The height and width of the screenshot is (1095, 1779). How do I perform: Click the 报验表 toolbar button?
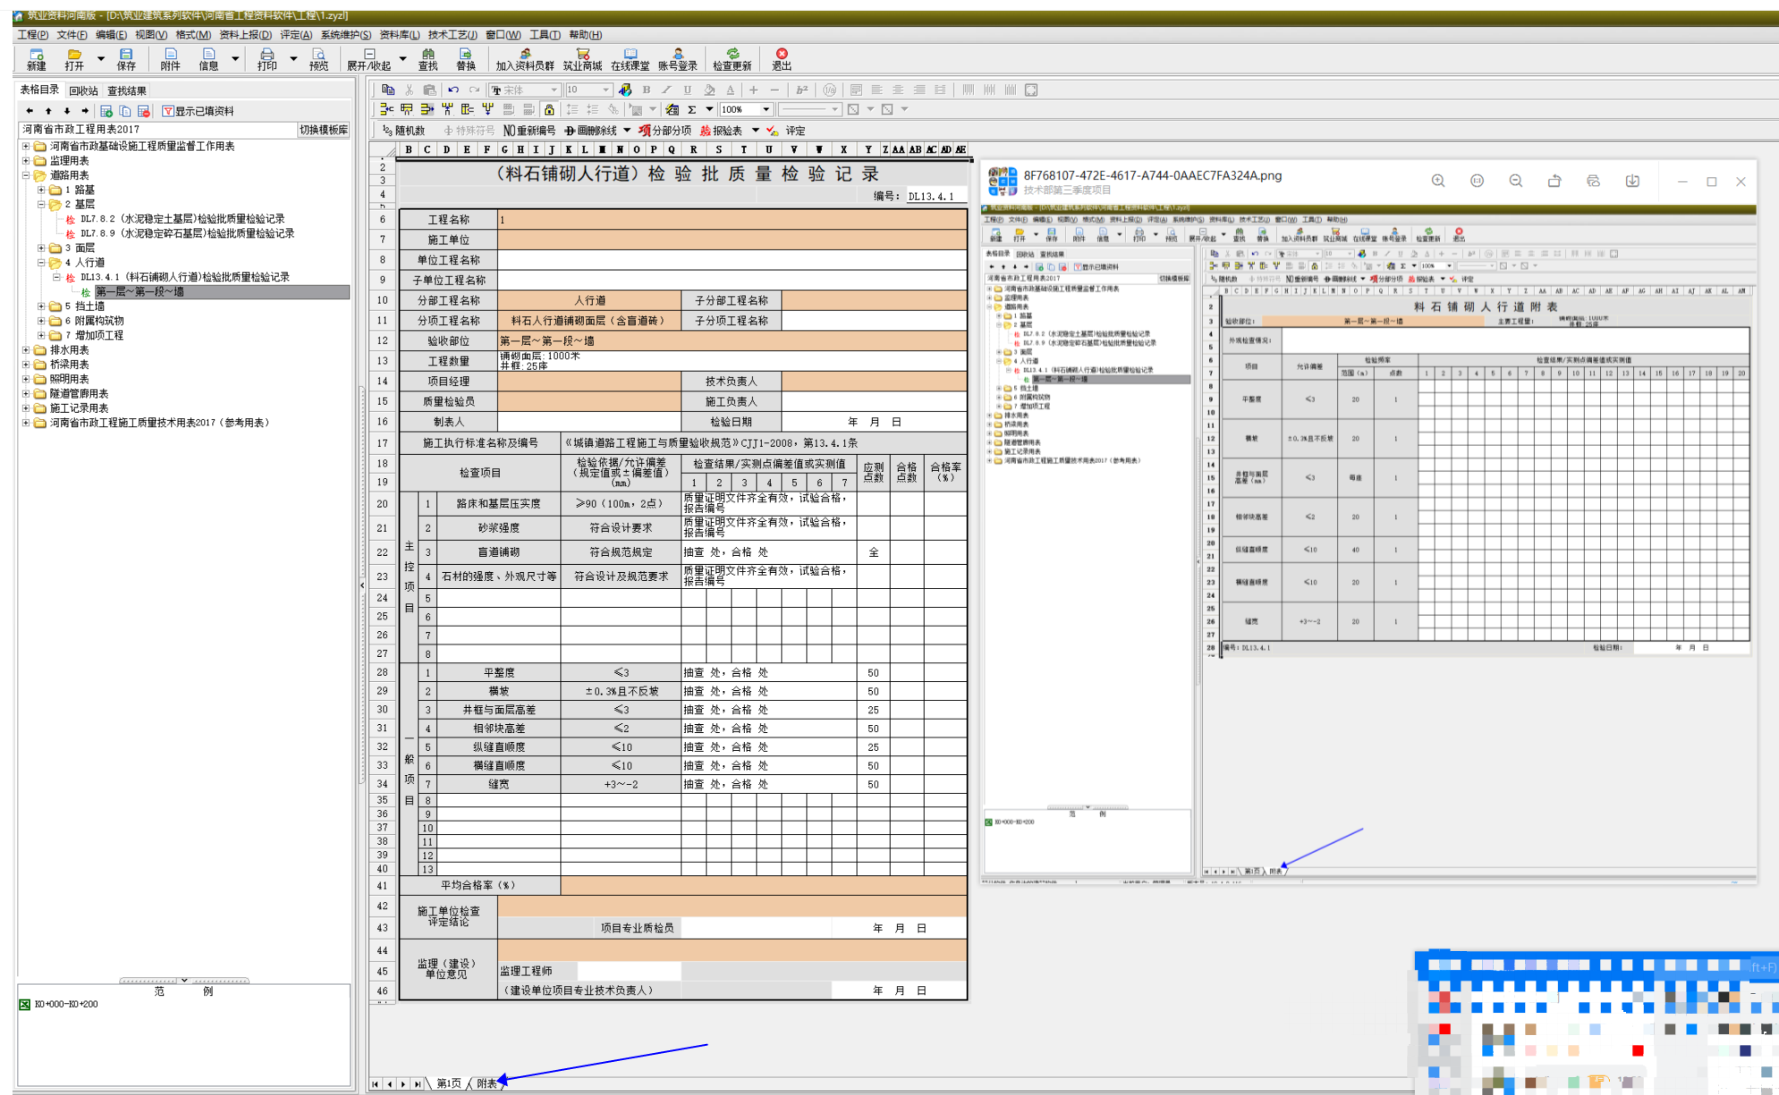[x=723, y=131]
